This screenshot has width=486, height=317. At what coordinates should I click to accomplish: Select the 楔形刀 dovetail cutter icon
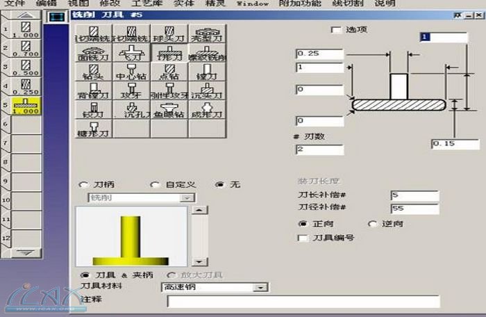(x=93, y=128)
